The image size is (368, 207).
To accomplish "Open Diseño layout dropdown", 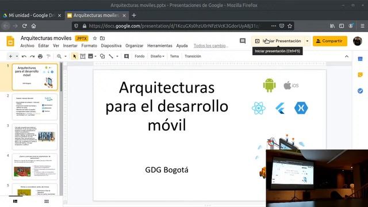I will [157, 56].
